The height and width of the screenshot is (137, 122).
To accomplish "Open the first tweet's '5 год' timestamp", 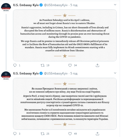I will tap(74, 5).
